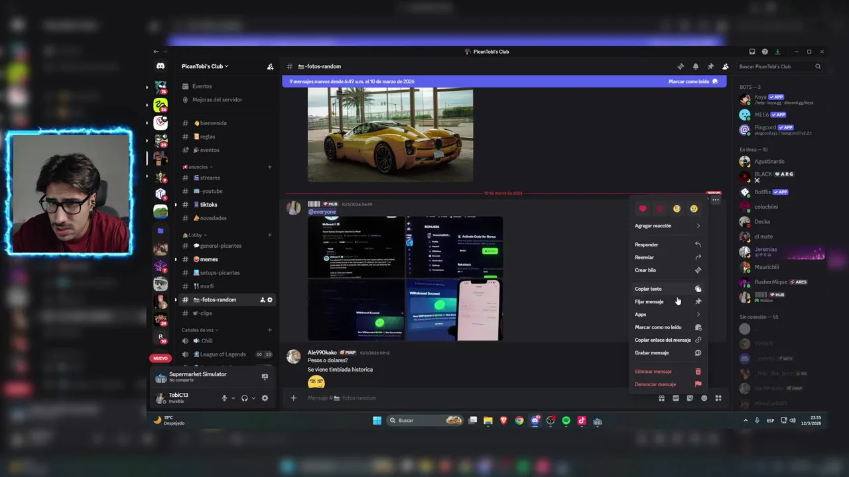Open Windows Start button on taskbar
Viewport: 849px width, 477px height.
point(377,421)
